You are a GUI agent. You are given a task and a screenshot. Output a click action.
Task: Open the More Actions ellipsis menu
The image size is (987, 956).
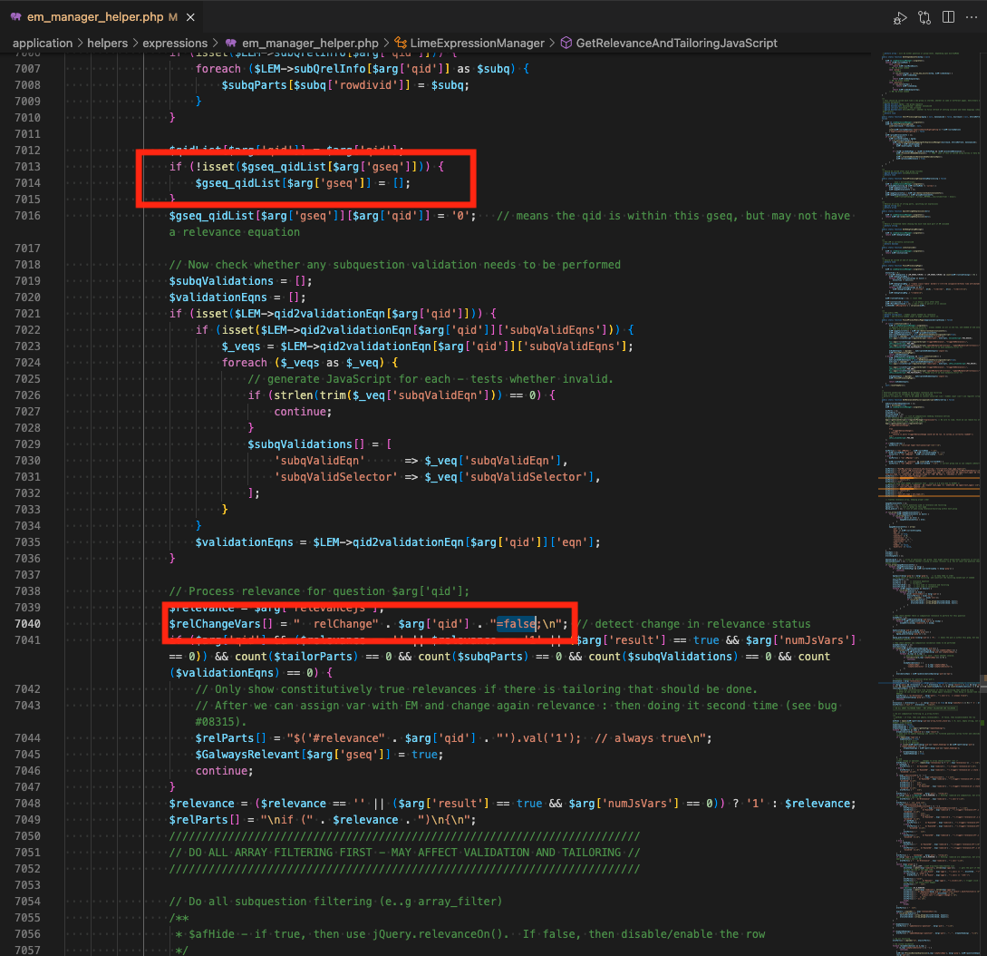pos(972,17)
